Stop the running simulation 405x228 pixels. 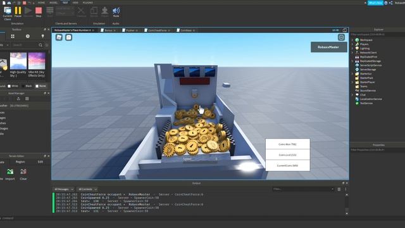pos(39,12)
